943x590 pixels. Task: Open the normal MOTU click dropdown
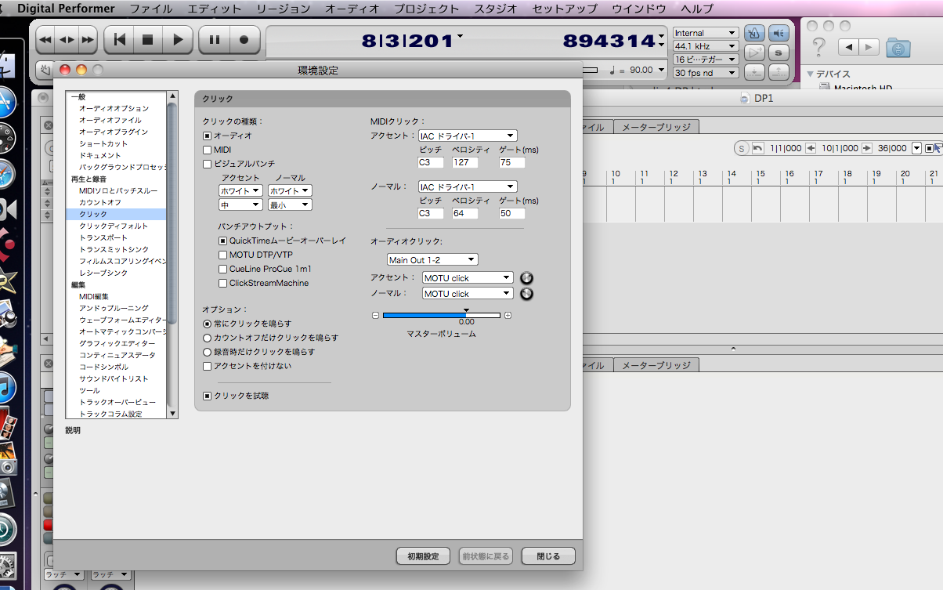468,294
